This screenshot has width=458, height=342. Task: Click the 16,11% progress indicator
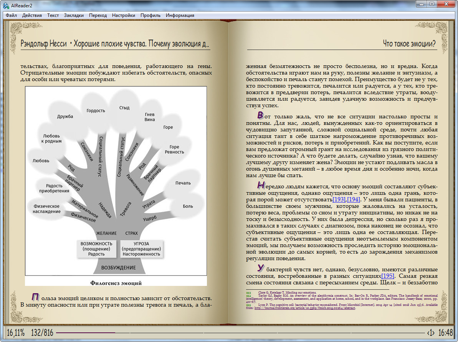point(16,333)
